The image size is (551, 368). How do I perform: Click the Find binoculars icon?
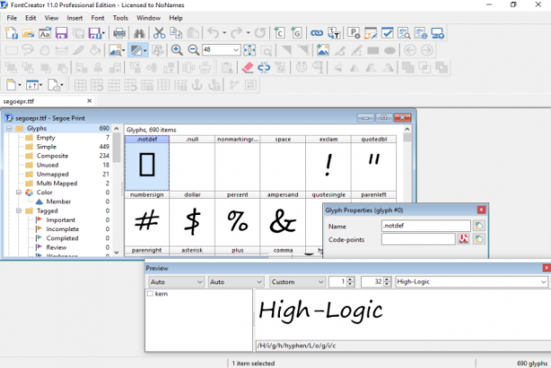click(x=140, y=33)
